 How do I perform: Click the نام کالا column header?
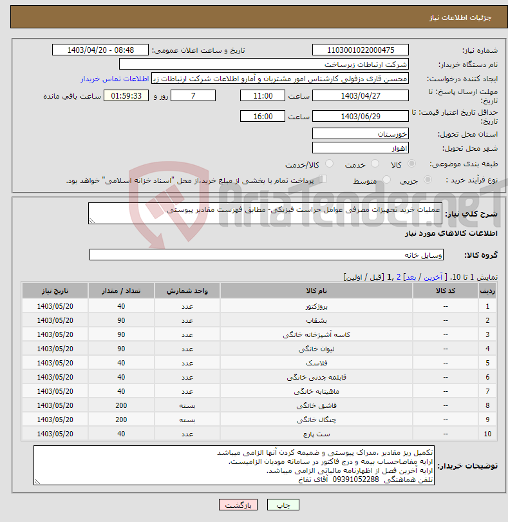point(316,291)
